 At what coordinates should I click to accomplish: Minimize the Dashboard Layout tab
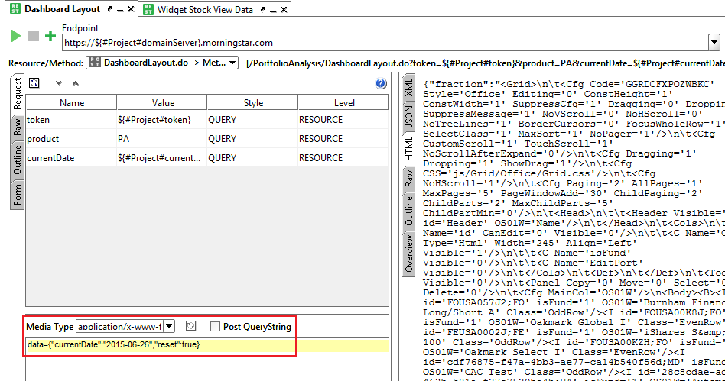click(120, 10)
